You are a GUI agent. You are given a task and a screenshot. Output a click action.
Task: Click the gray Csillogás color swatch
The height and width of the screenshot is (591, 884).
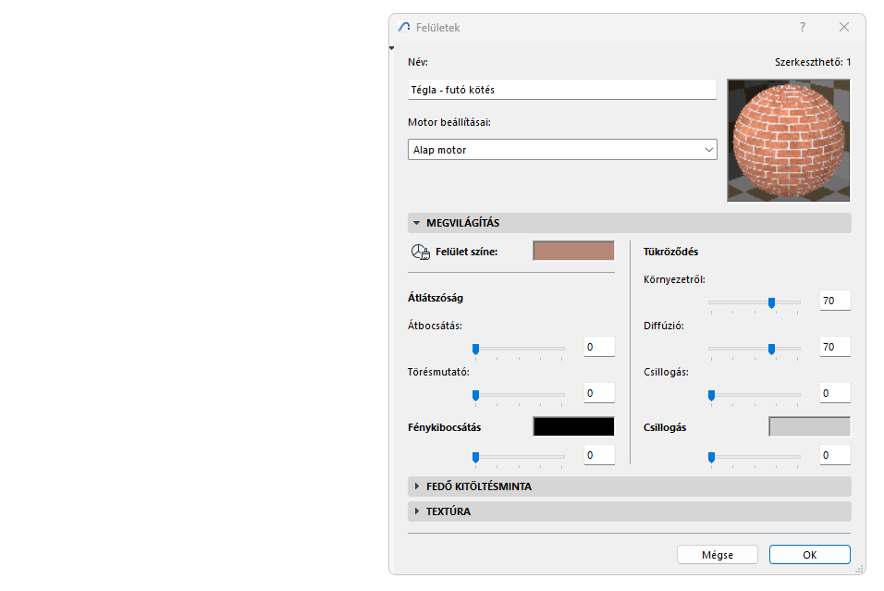pyautogui.click(x=808, y=425)
